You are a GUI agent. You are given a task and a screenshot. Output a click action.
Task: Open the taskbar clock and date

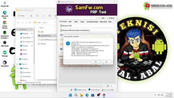coord(169,95)
